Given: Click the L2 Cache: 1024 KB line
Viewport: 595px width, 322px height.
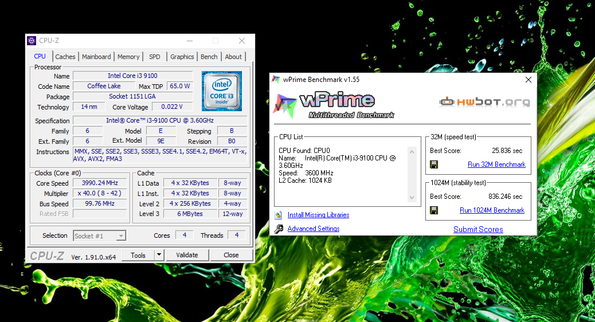Looking at the screenshot, I should [x=305, y=180].
